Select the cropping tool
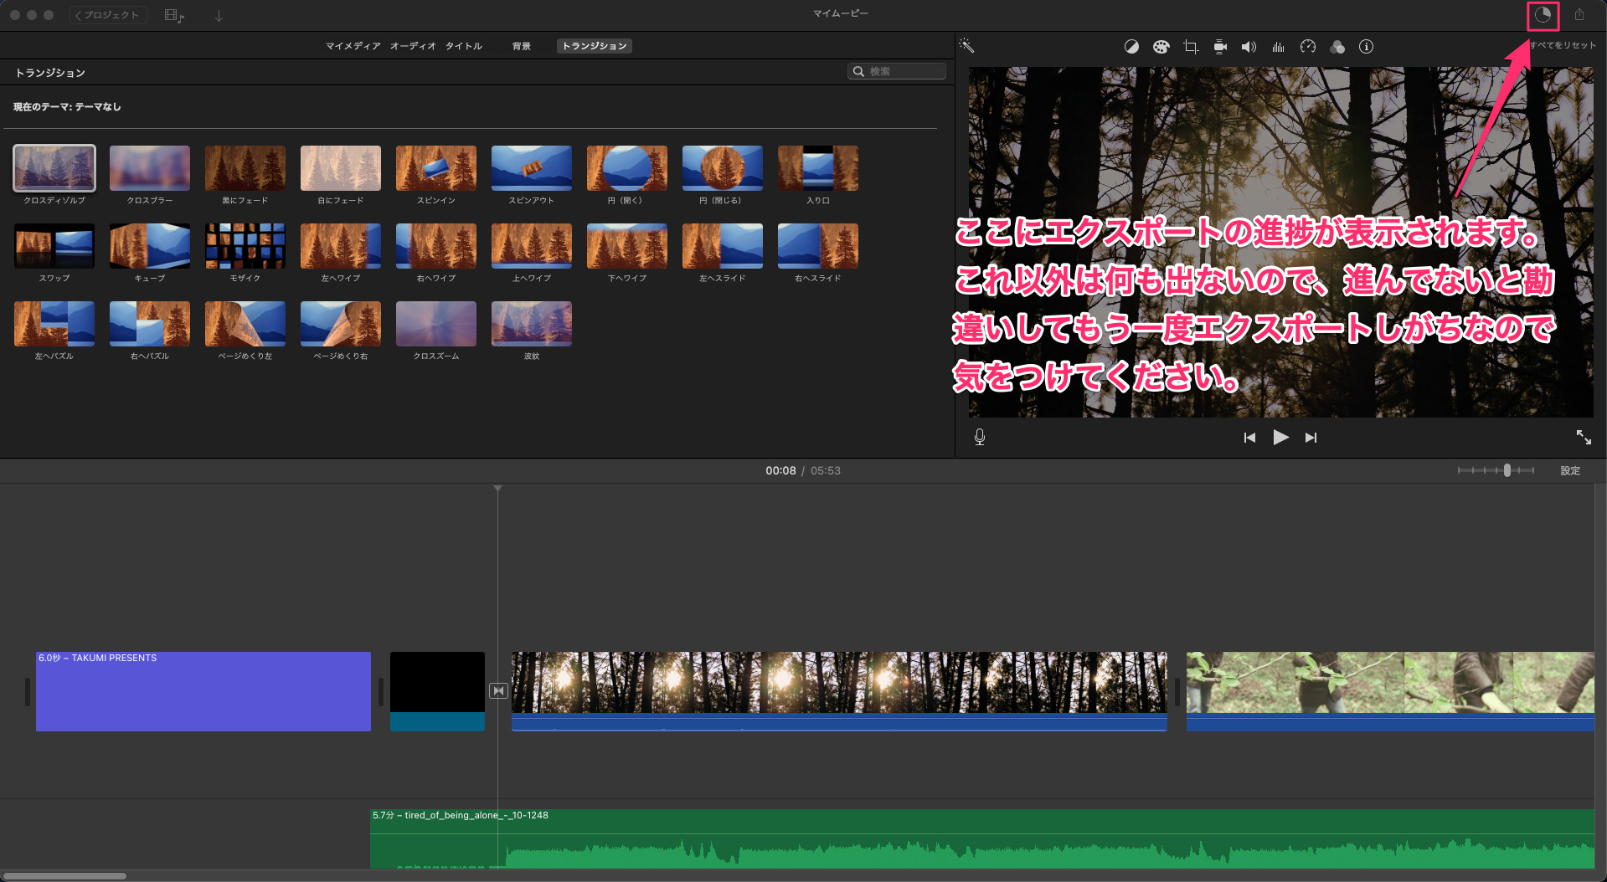Viewport: 1607px width, 882px height. coord(1190,47)
